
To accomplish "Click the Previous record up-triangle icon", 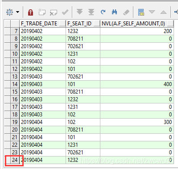I will point(163,12).
